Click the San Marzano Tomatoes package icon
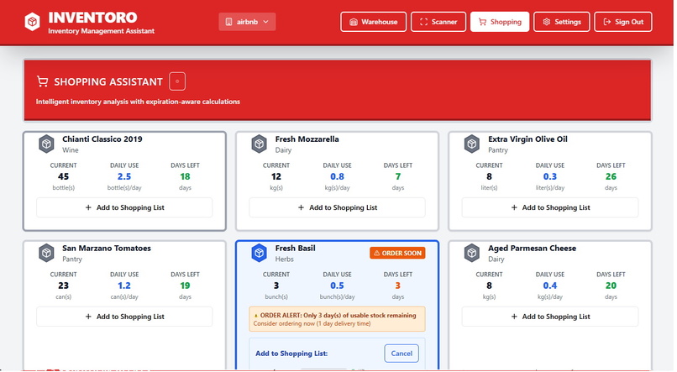This screenshot has width=677, height=372. [x=47, y=253]
